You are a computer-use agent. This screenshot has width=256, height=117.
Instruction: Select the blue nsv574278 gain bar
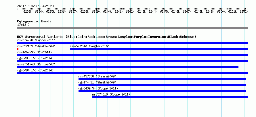click(132, 43)
